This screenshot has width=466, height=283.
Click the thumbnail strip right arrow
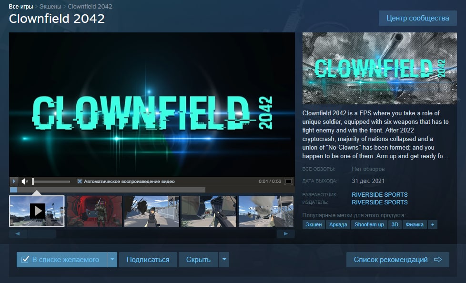(285, 233)
